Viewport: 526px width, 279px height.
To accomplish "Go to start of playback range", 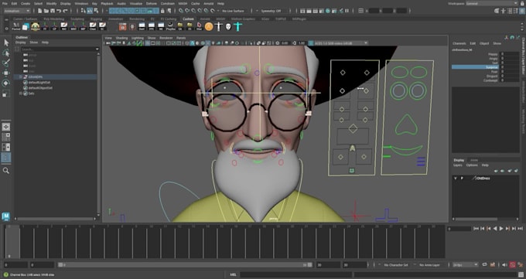I will (476, 228).
